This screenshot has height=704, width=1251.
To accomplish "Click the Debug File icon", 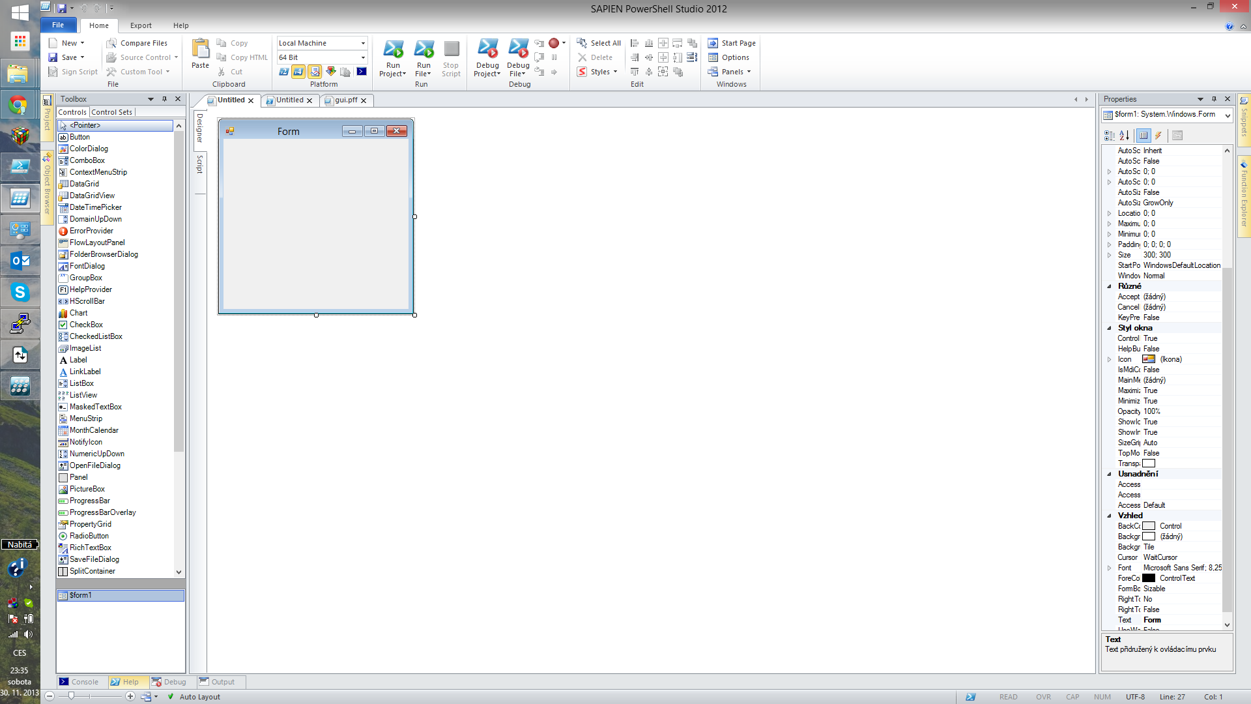I will tap(518, 50).
